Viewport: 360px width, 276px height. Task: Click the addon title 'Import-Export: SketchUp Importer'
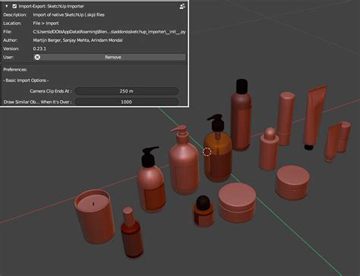[52, 6]
